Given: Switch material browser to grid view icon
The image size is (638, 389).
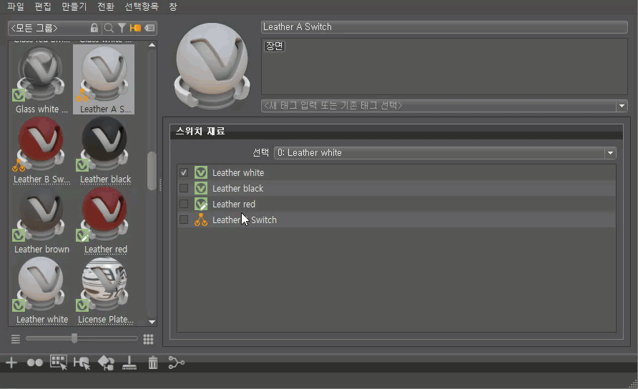Looking at the screenshot, I should [x=149, y=339].
